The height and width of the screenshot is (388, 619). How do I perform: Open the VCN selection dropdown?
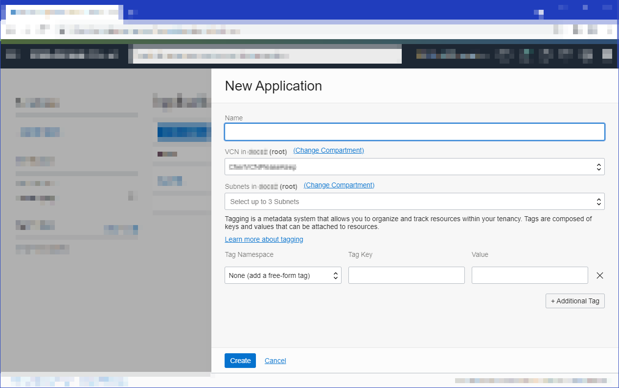point(414,166)
